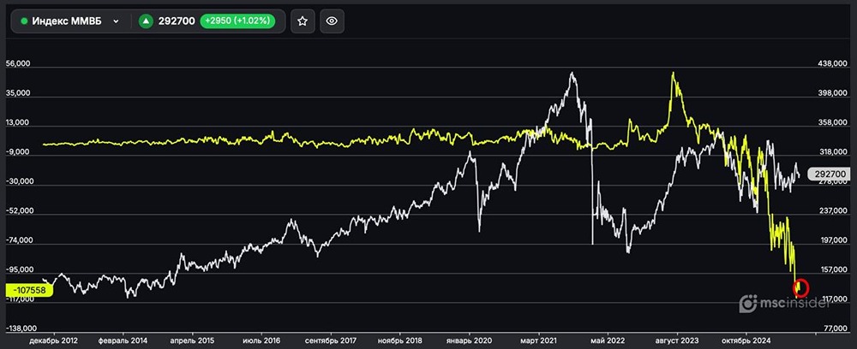The width and height of the screenshot is (857, 349).
Task: Click the 438,000 right-axis value
Action: click(832, 64)
